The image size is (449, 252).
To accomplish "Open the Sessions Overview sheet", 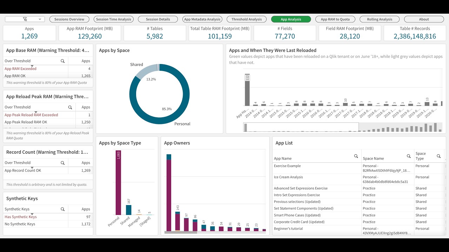I will [69, 19].
